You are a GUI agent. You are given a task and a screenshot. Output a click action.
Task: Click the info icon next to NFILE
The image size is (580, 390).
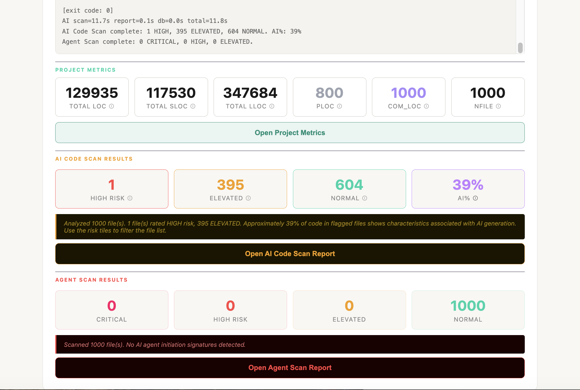498,106
